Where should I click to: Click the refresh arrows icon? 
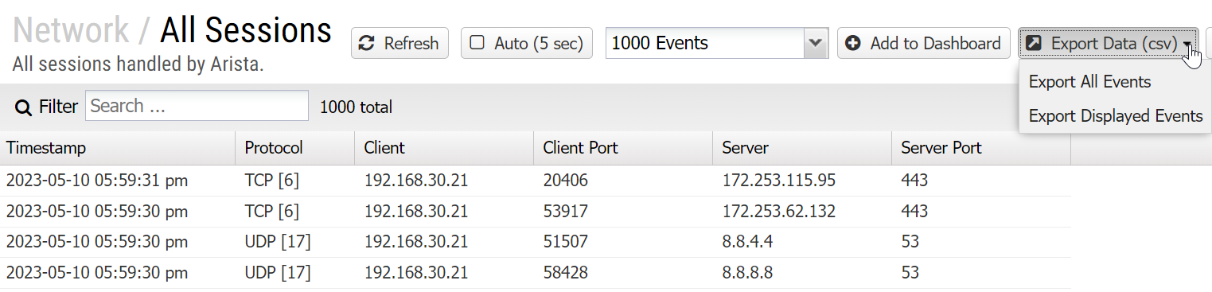pyautogui.click(x=367, y=43)
